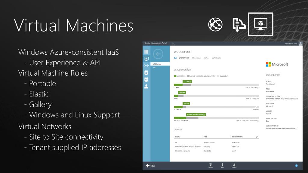Switch to the INSTANCES tab
The image size is (308, 173).
pyautogui.click(x=196, y=58)
